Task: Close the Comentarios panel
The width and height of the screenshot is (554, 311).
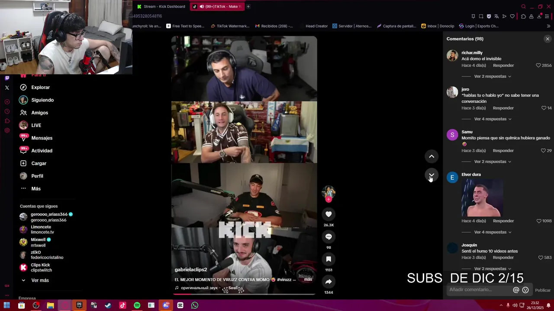Action: 548,39
